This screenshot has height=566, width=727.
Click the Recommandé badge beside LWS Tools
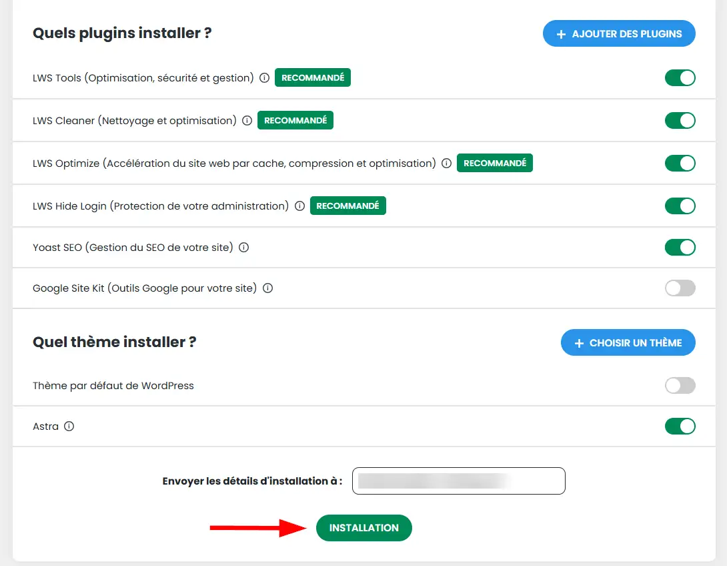[x=313, y=77]
